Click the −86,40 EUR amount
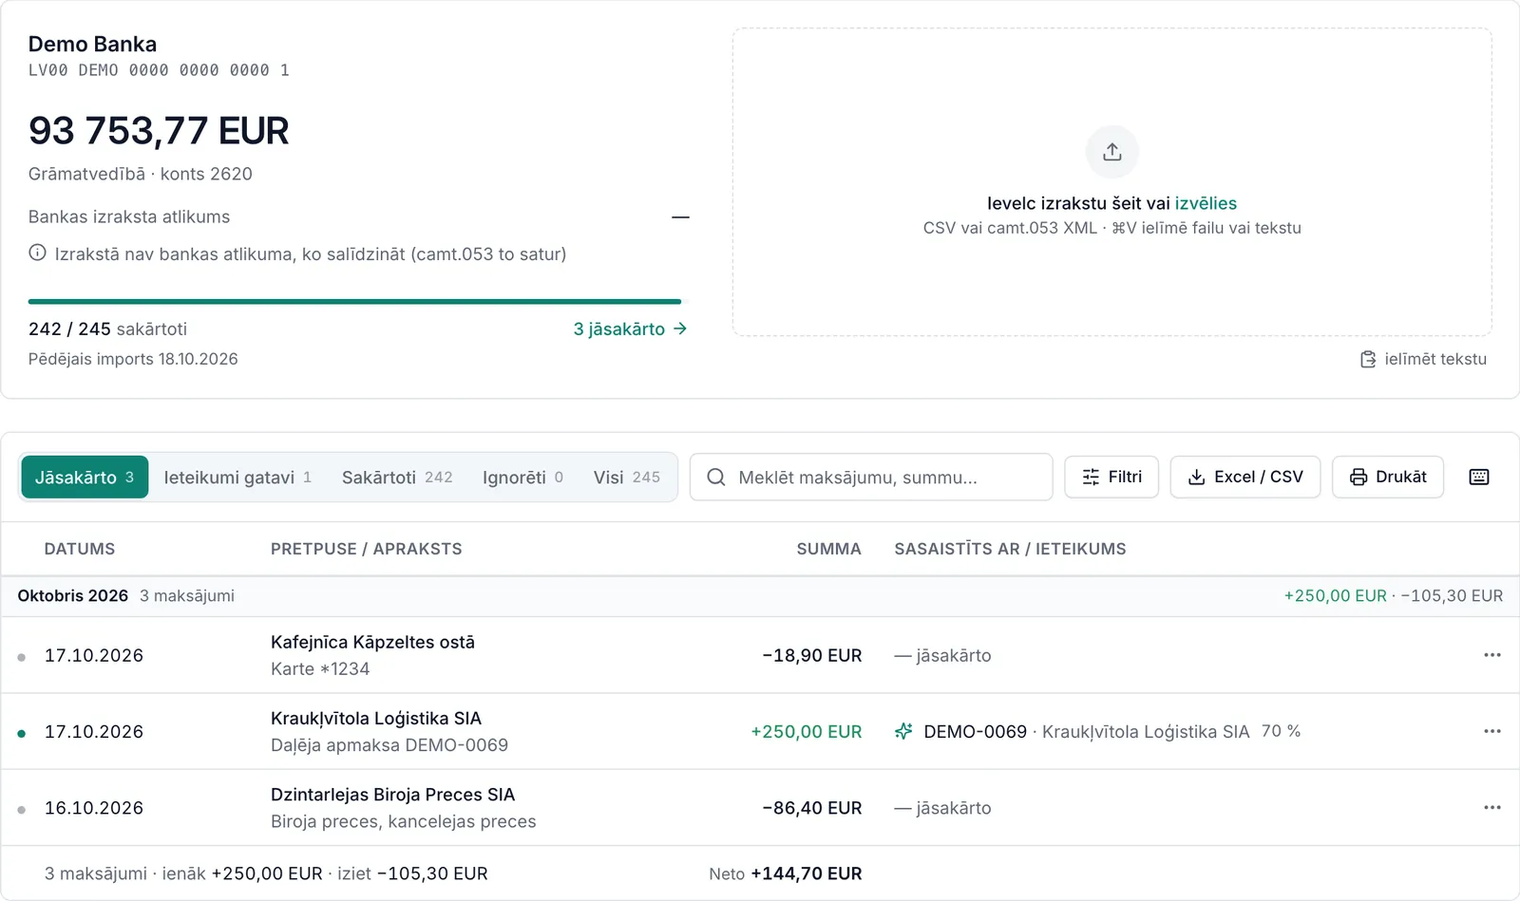 [812, 808]
